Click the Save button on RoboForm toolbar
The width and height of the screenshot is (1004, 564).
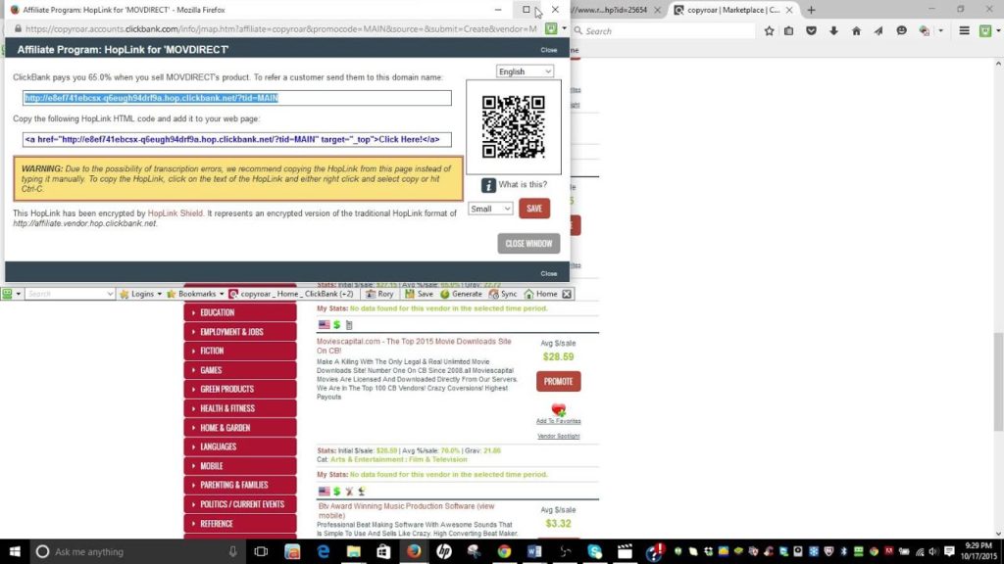(420, 294)
